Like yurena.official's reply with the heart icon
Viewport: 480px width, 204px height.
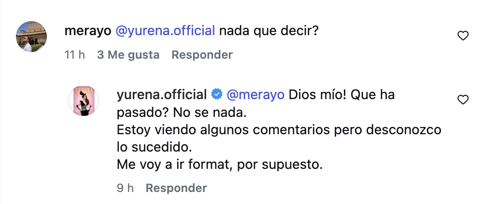point(463,100)
